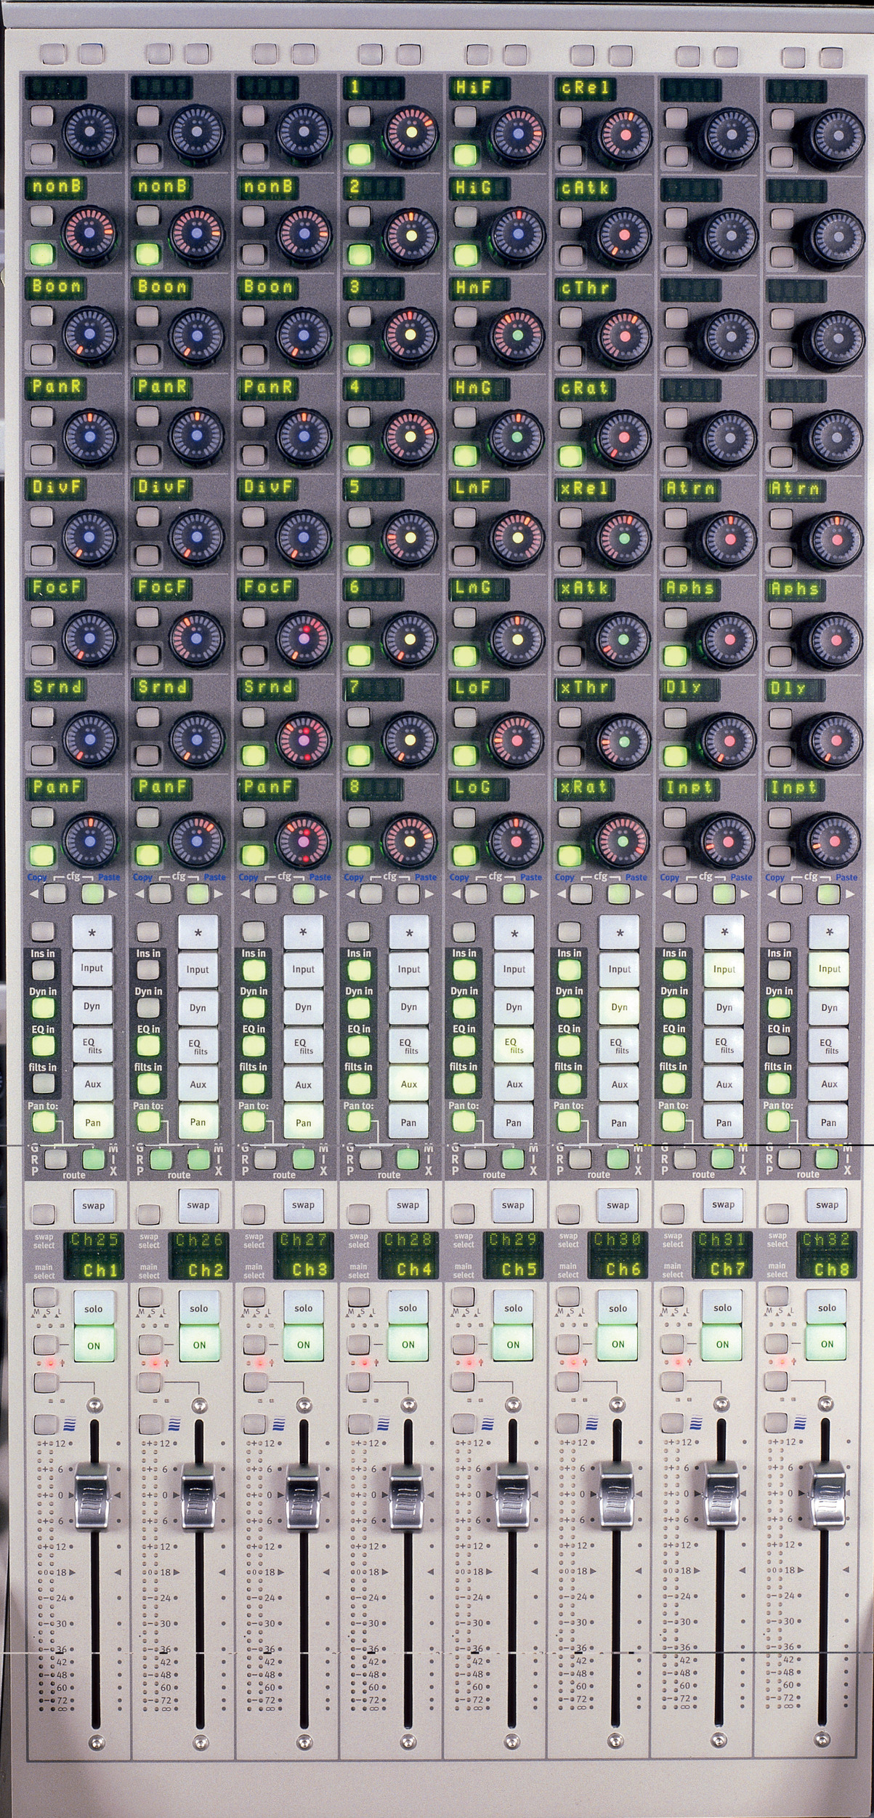874x1818 pixels.
Task: Click the green route GRP button on Ch2
Action: tap(161, 1158)
